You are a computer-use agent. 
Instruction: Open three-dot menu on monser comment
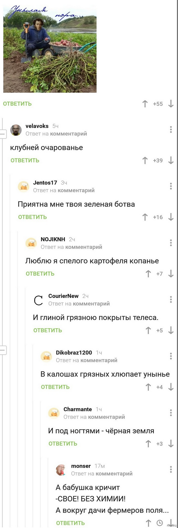(171, 469)
